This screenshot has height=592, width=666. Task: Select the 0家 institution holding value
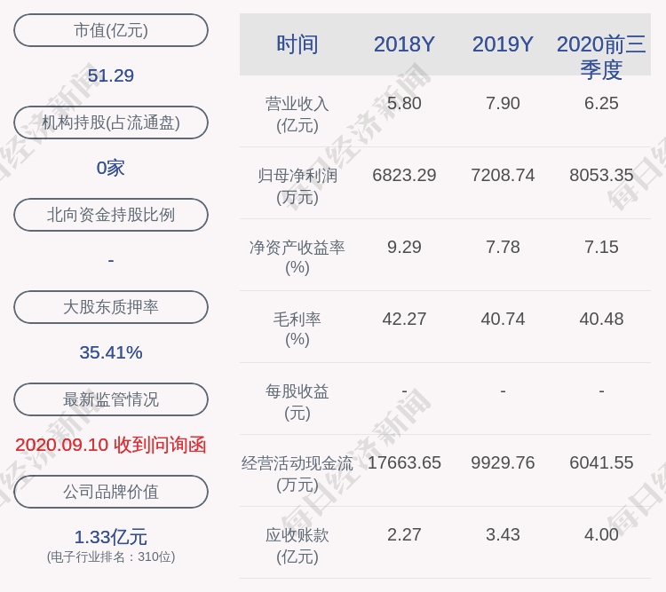tap(111, 168)
